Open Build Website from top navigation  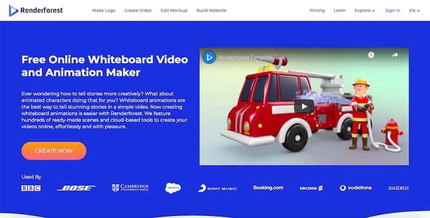(x=211, y=10)
